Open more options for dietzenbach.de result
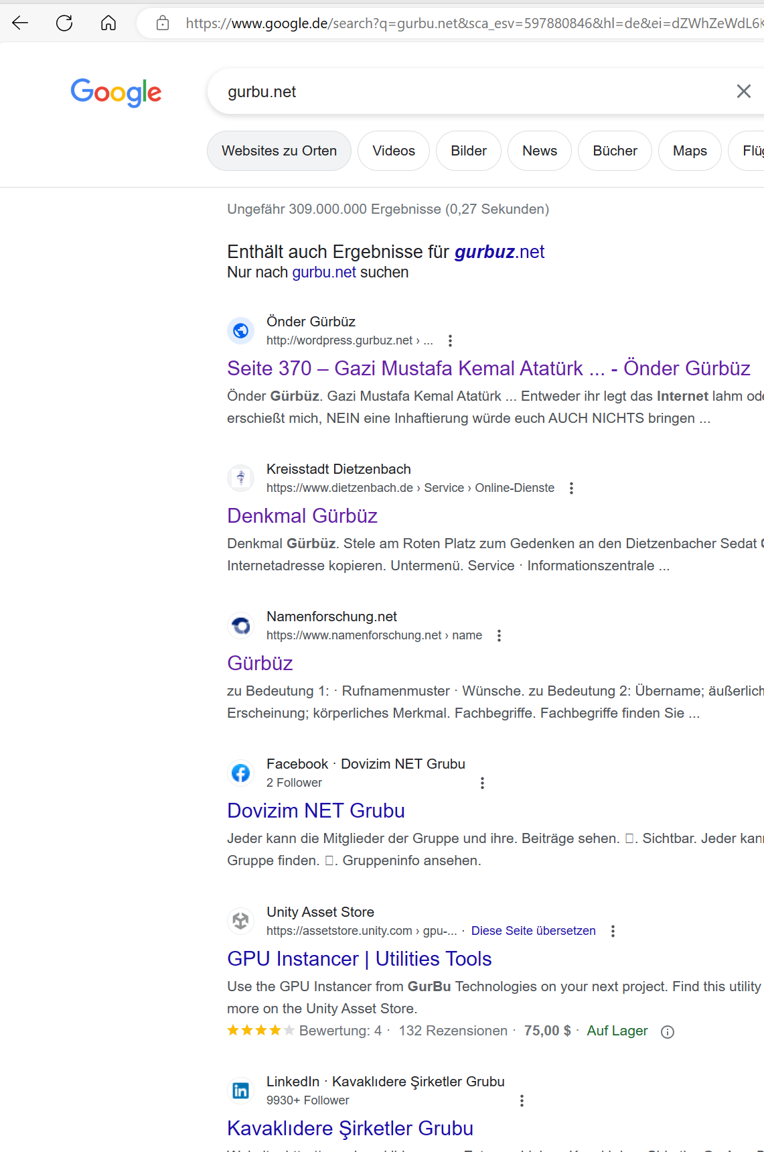Viewport: 764px width, 1152px height. (x=571, y=488)
